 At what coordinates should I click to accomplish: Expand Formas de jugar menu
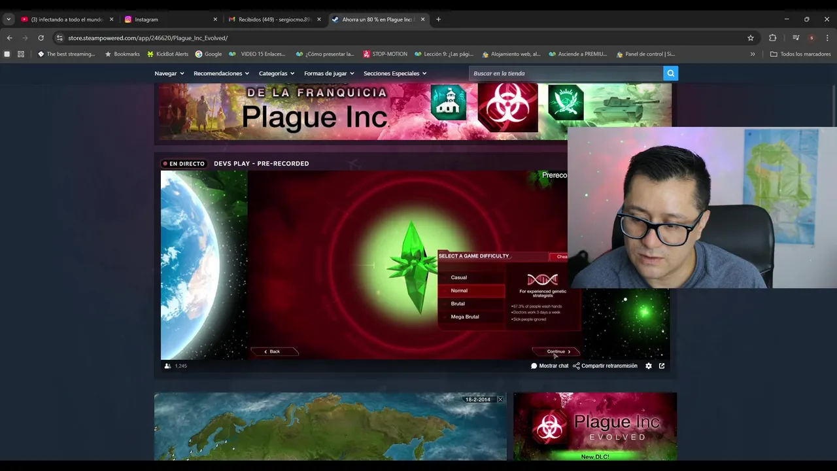(x=329, y=73)
